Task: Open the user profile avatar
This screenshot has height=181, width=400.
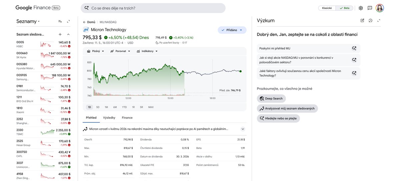Action: click(380, 8)
